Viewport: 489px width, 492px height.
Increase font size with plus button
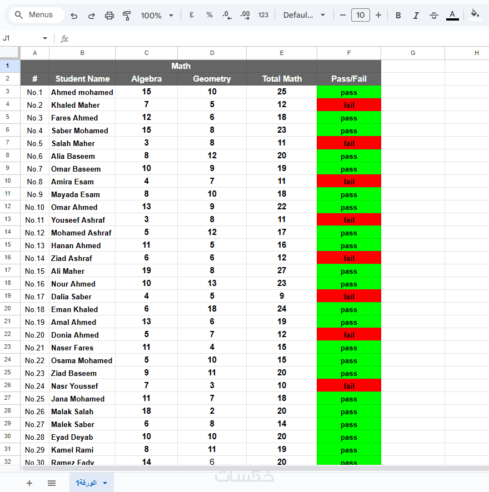point(378,15)
